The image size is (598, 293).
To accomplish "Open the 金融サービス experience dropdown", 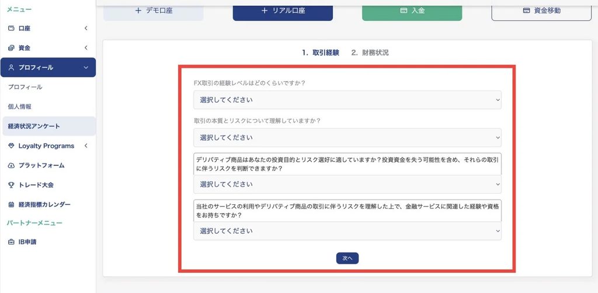I will click(x=347, y=231).
